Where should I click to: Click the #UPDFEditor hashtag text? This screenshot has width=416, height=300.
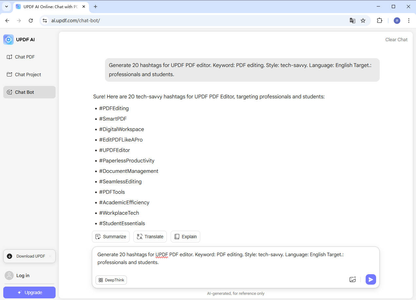pyautogui.click(x=114, y=150)
